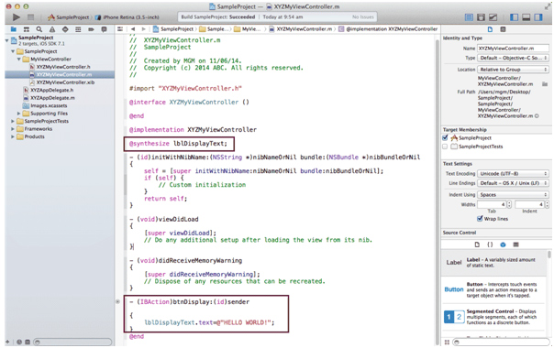Toggle Debug area visibility
The image size is (554, 348).
526,16
